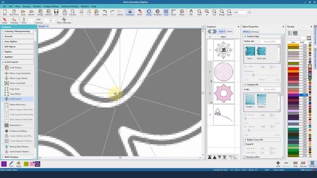Screen dimensions: 317x178
Task: Expand the Lettering / Monogramming toolbox
Action: point(17,32)
